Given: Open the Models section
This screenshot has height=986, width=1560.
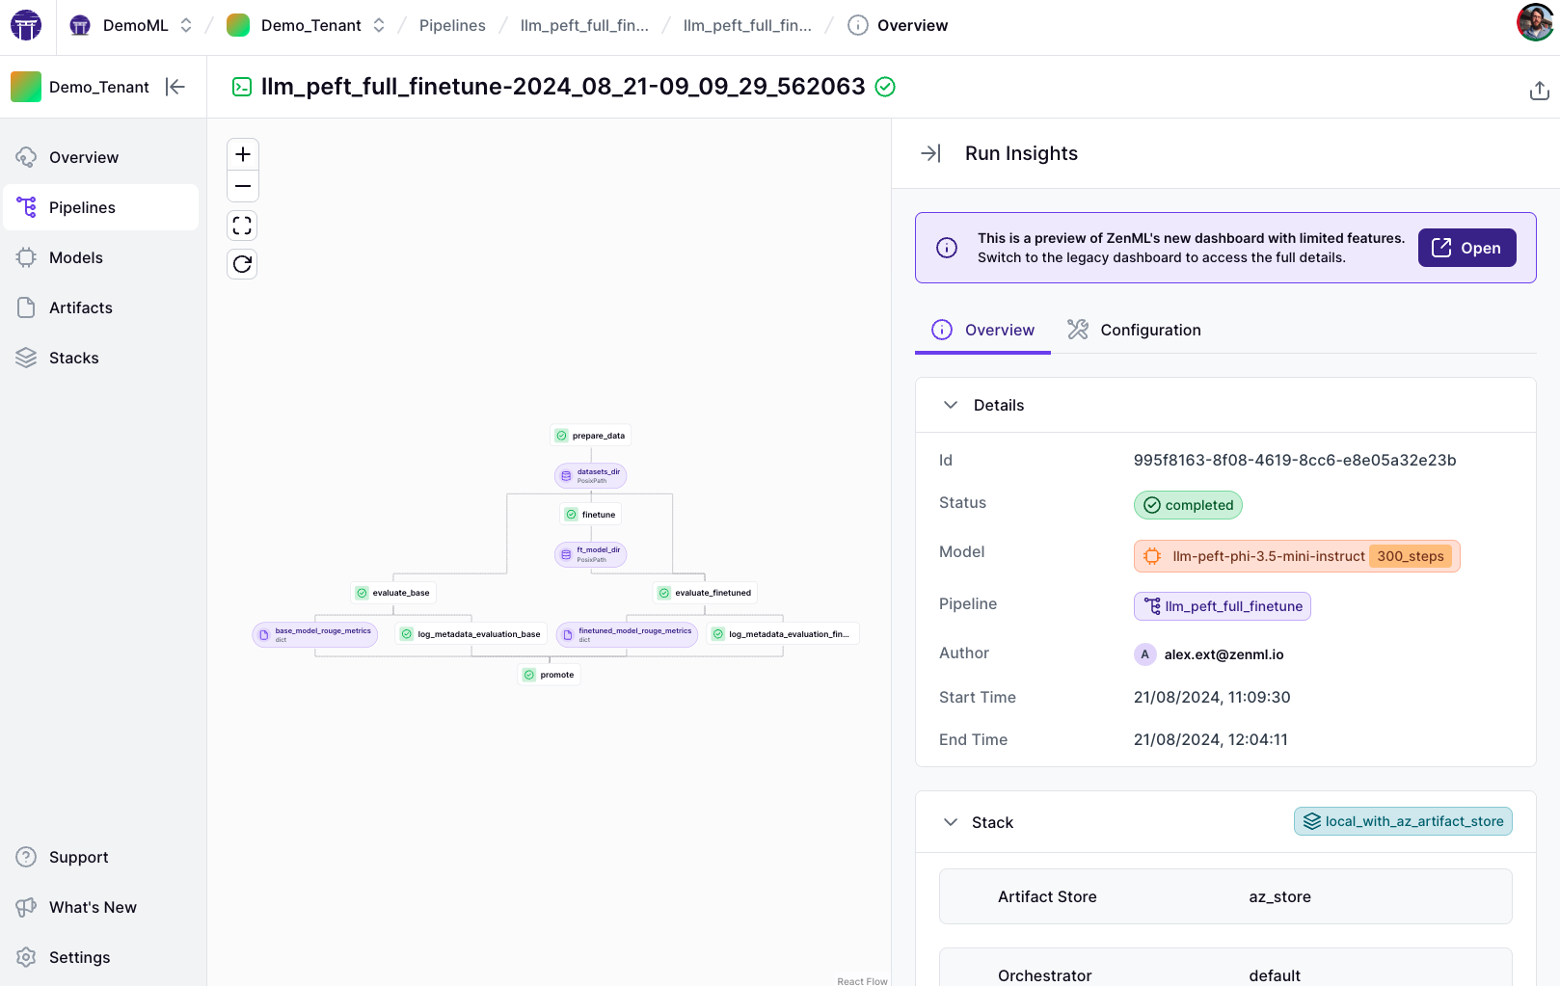Looking at the screenshot, I should [76, 257].
